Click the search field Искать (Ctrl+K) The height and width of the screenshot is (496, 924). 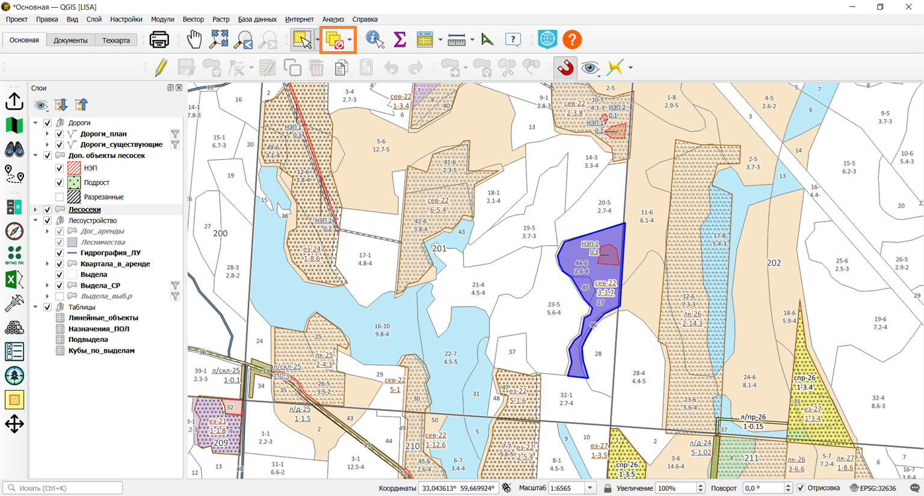63,488
